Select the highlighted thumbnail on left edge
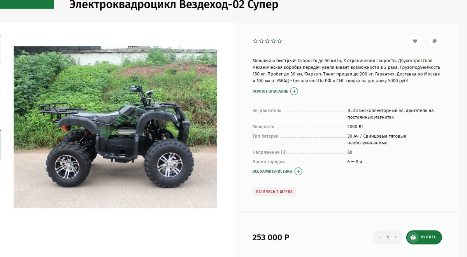Screen dimensions: 467x257 click(0, 144)
